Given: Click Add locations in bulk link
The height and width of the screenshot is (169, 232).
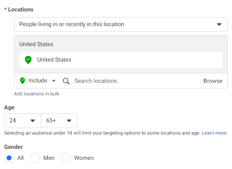Looking at the screenshot, I should coord(37,94).
